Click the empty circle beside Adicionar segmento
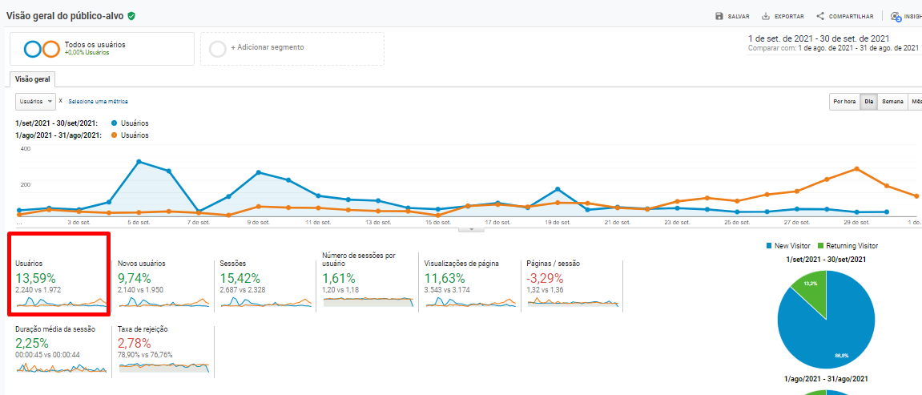 click(x=217, y=49)
